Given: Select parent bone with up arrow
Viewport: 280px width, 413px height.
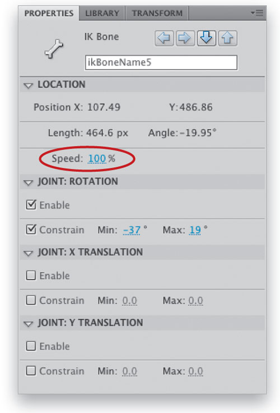Looking at the screenshot, I should (x=227, y=38).
